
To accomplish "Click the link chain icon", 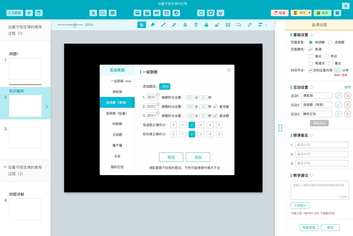I will [249, 25].
